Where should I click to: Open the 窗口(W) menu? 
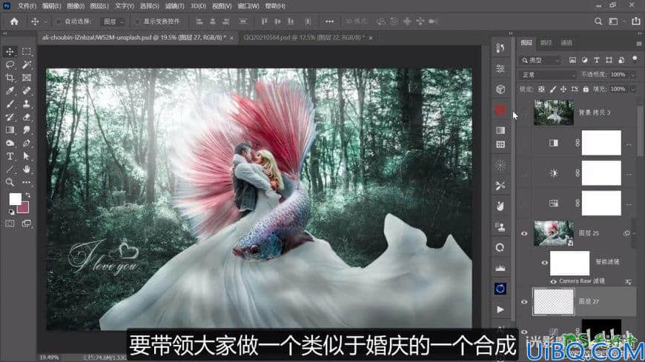tap(248, 6)
